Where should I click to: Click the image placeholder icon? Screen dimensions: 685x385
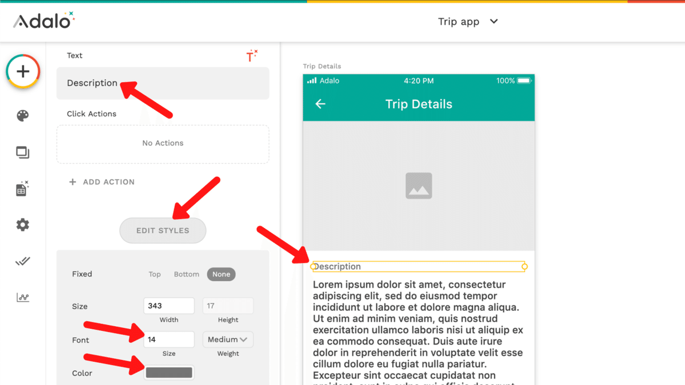tap(418, 186)
